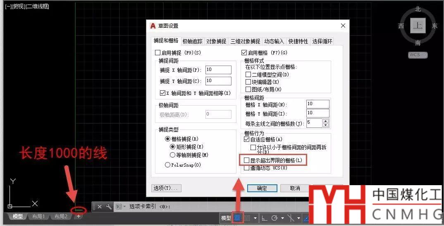Toggle the grid display icon in status bar

coord(238,218)
